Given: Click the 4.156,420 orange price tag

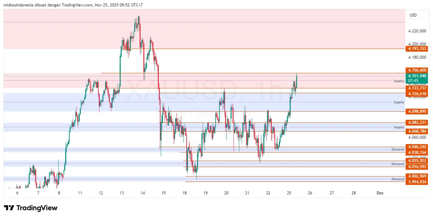Looking at the screenshot, I should (417, 71).
